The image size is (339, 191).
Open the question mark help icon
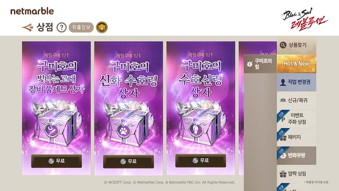click(x=61, y=27)
